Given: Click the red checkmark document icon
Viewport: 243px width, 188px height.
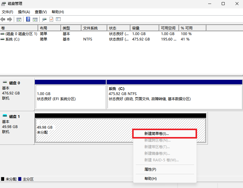Looking at the screenshot, I should click(51, 19).
